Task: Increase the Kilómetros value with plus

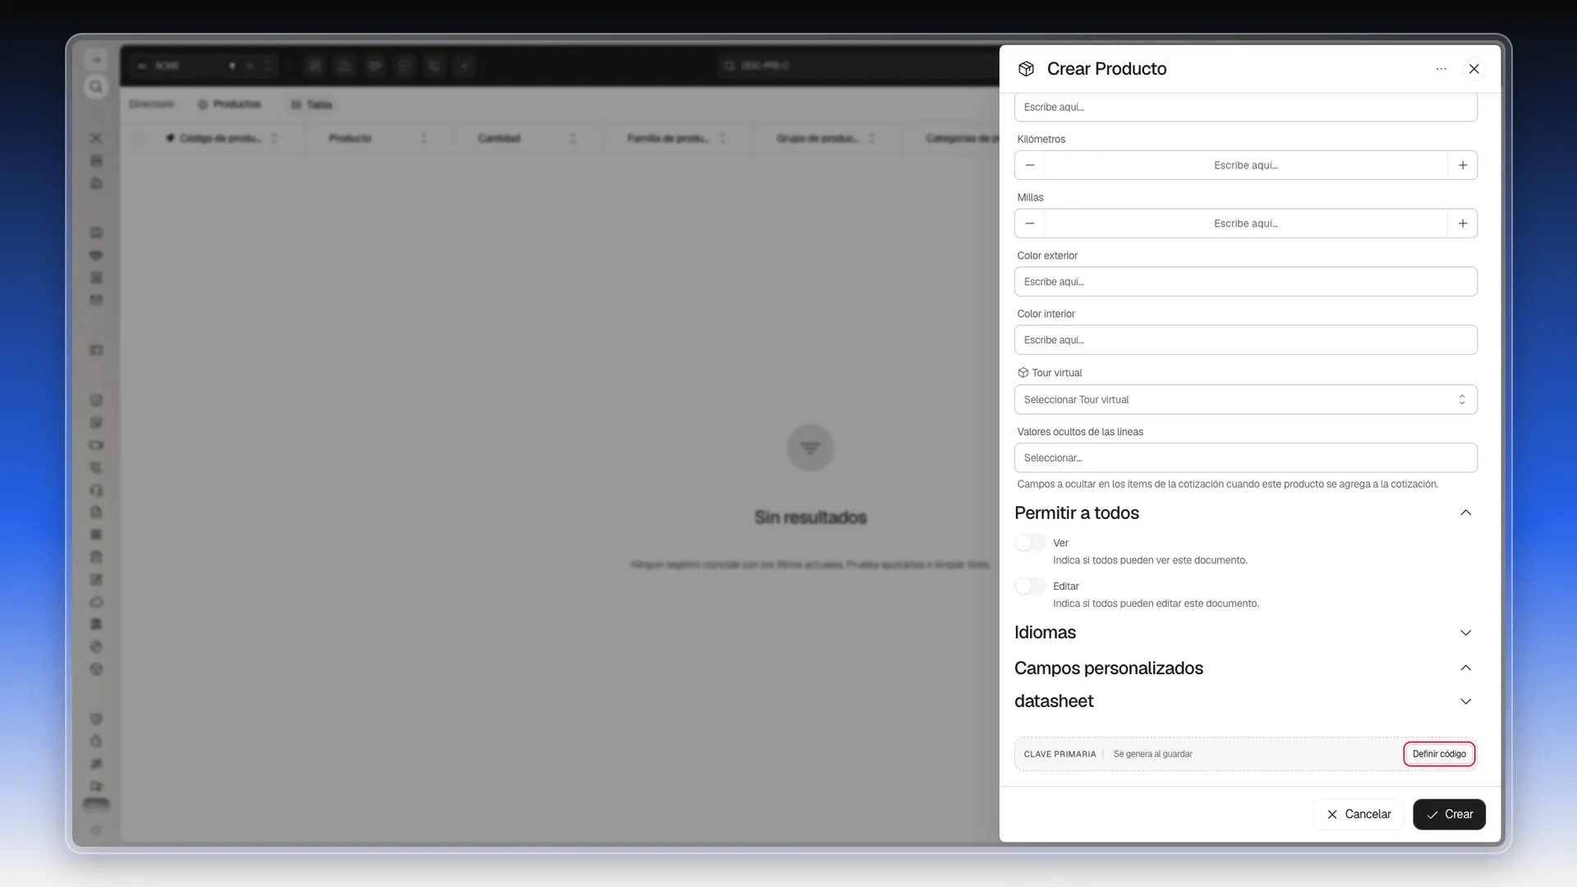Action: pyautogui.click(x=1463, y=165)
